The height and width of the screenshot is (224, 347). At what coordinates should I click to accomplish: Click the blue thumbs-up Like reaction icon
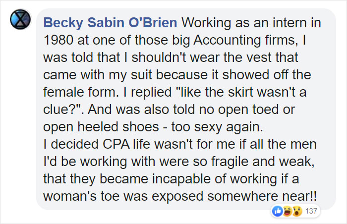click(x=277, y=212)
